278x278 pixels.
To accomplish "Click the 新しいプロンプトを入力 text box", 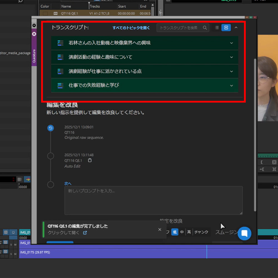I will point(153,200).
